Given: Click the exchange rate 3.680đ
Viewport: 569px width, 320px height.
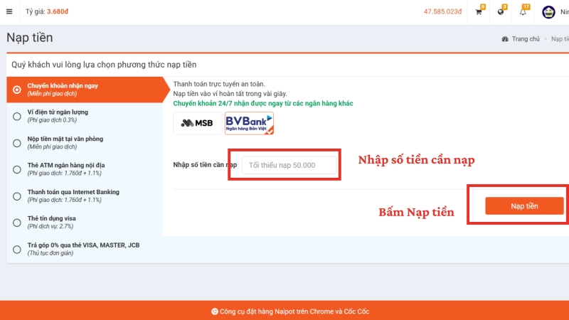Looking at the screenshot, I should (x=58, y=11).
